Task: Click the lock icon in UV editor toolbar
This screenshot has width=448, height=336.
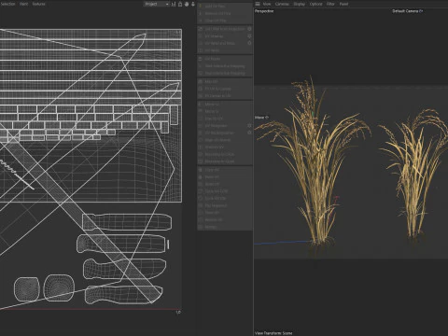Action: coord(180,4)
